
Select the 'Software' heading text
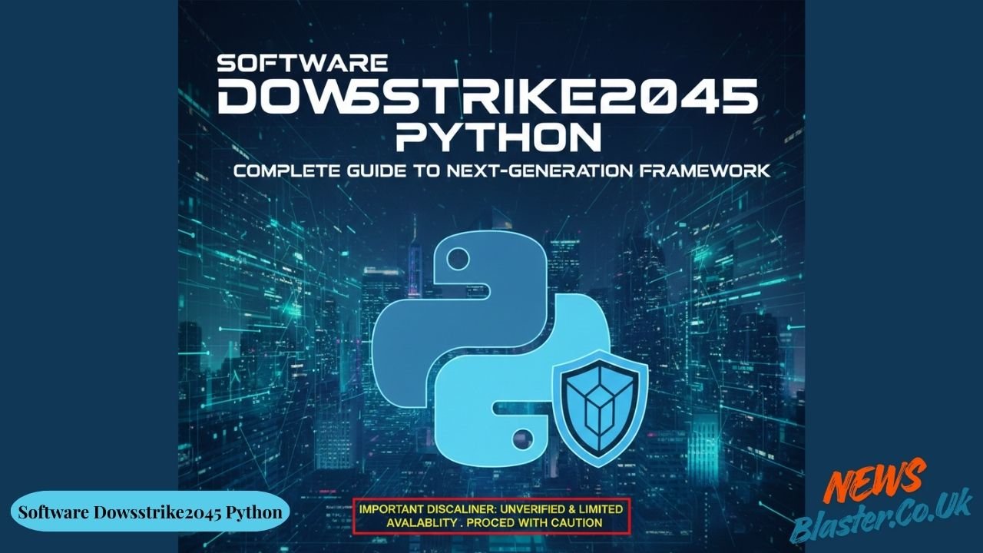tap(304, 62)
